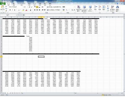Click the Paste clipboard icon
The width and height of the screenshot is (125, 100).
3,8
